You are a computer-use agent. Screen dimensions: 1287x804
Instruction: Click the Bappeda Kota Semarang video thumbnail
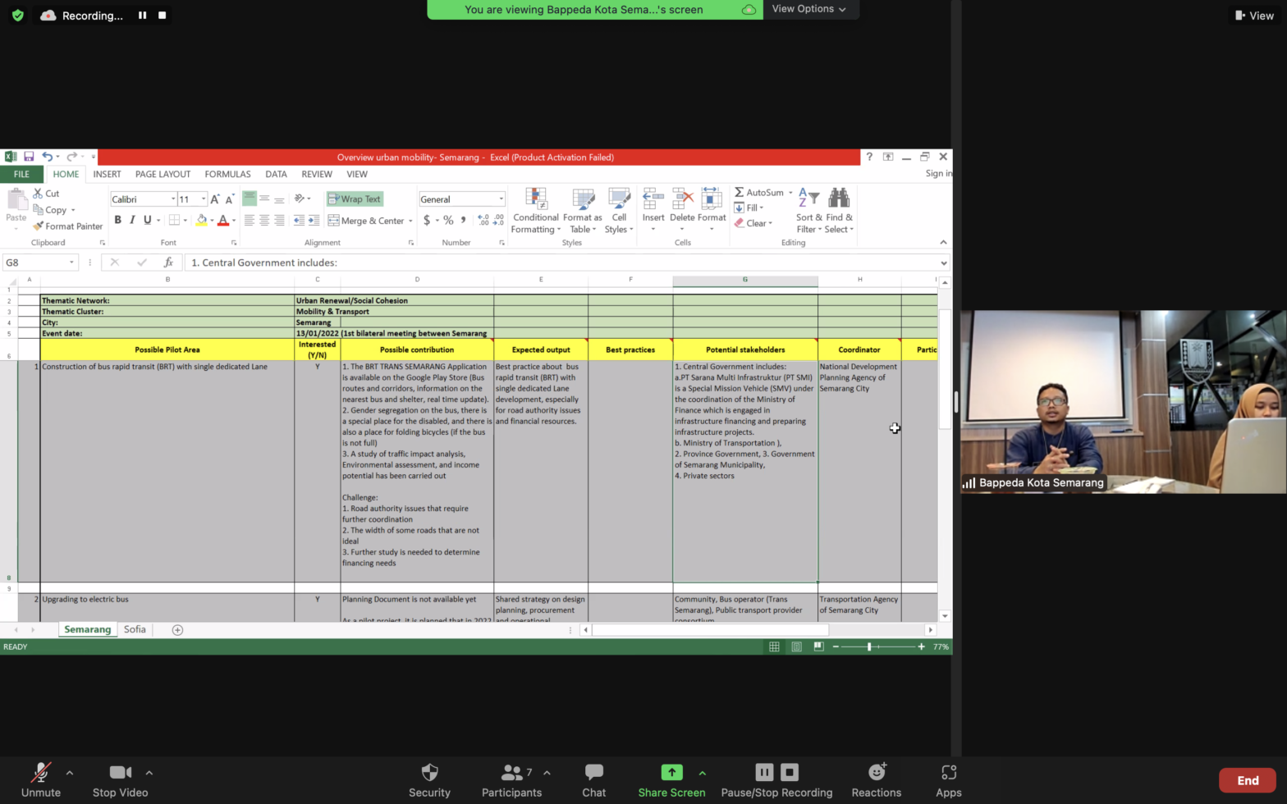[1123, 401]
